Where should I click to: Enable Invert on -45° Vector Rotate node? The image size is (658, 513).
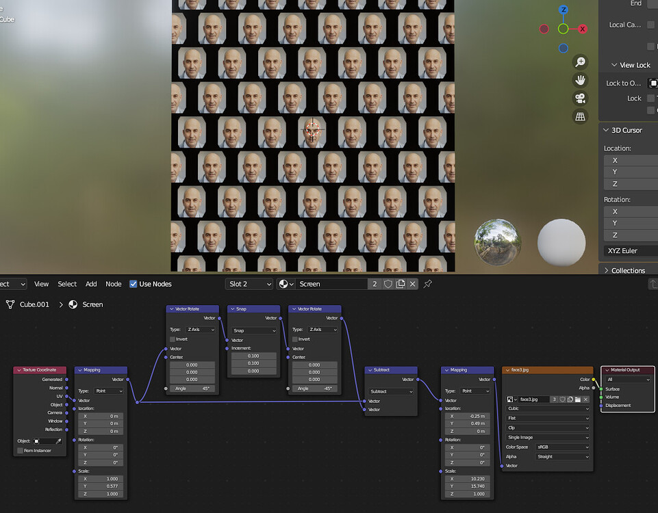point(295,339)
